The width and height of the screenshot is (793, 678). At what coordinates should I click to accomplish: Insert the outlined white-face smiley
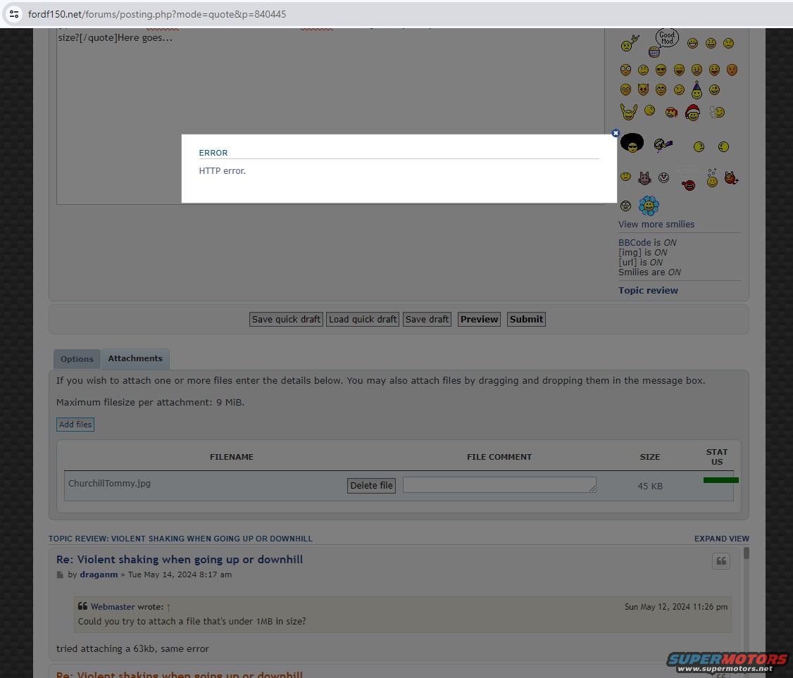click(625, 206)
